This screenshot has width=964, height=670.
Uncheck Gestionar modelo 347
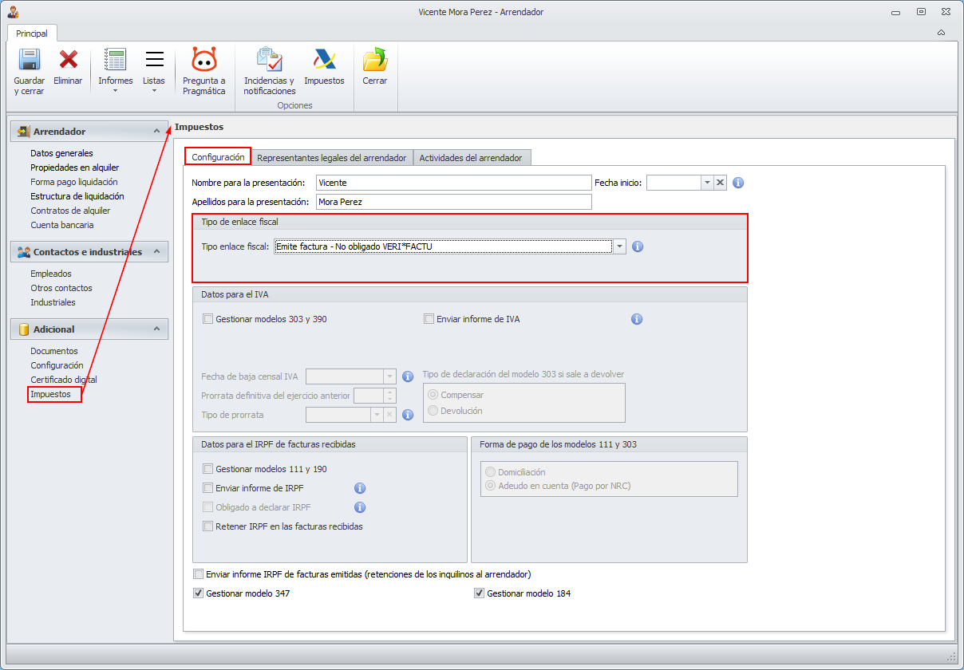(x=199, y=593)
